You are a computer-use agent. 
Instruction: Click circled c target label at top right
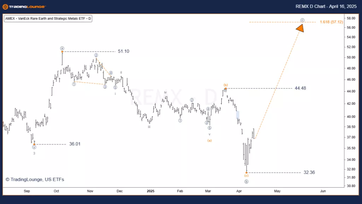click(302, 20)
